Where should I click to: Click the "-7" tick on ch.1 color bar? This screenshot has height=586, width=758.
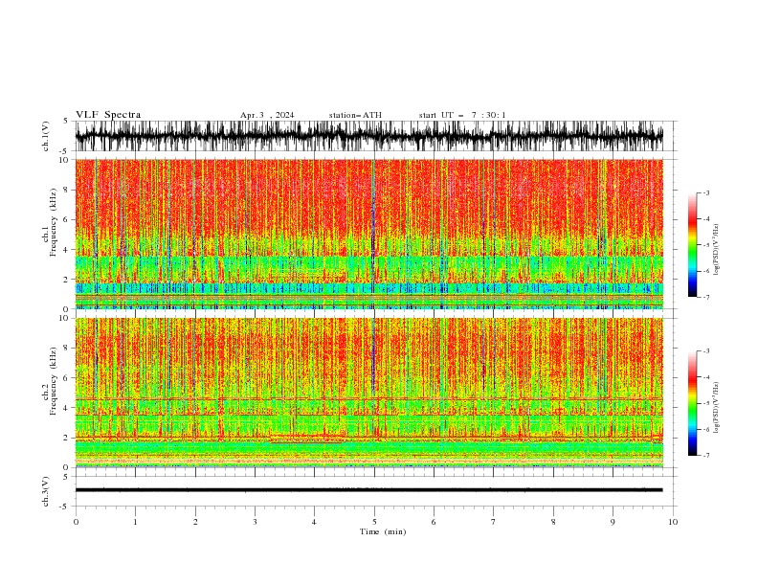[x=705, y=297]
